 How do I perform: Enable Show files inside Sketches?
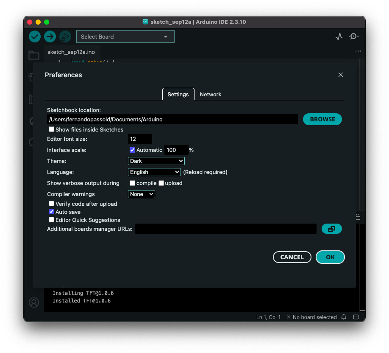[51, 129]
